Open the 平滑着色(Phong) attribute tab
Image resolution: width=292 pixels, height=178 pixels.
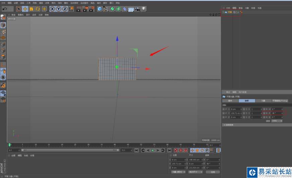click(x=280, y=101)
